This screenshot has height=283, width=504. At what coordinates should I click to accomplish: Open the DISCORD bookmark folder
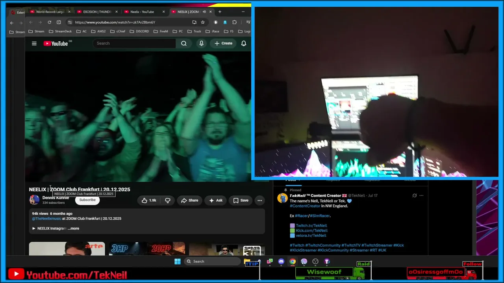139,31
